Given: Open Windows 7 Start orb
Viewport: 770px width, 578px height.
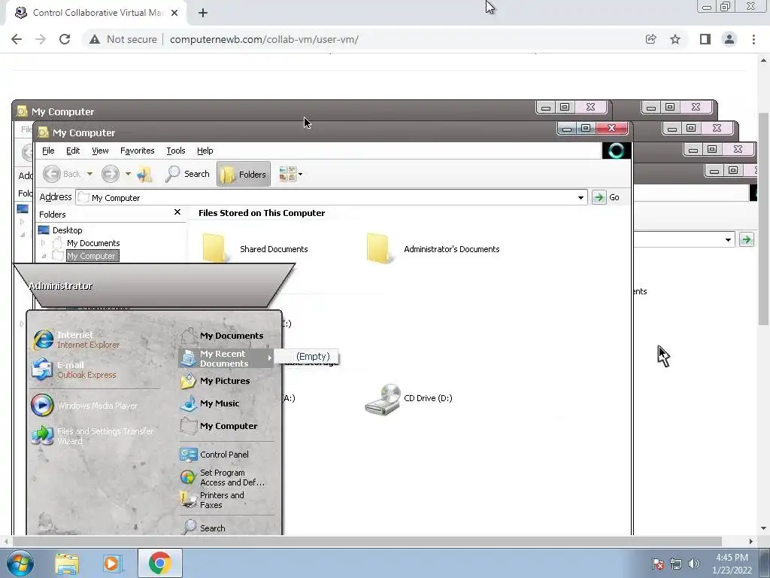Looking at the screenshot, I should point(20,563).
